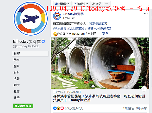This screenshot has width=152, height=113.
Task: Click the Wow reaction emoji icon
Action: [59, 108]
